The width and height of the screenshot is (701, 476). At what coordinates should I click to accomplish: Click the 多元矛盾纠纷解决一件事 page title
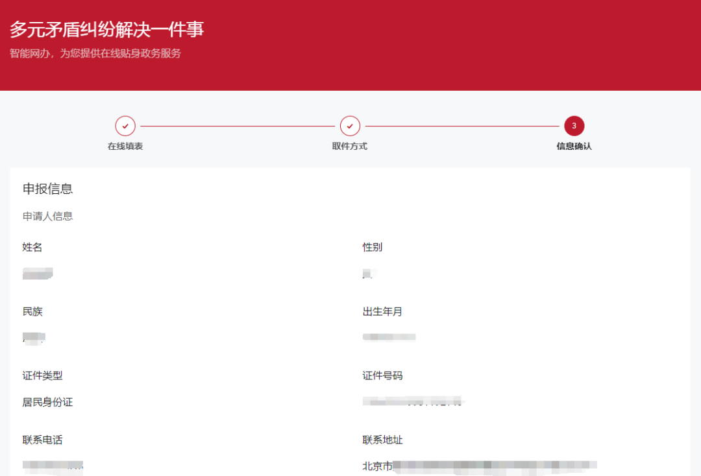[x=107, y=29]
